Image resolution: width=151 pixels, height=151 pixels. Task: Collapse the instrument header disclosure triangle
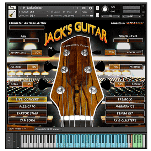[20, 8]
